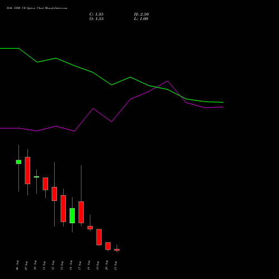Select the 21 Aug date label

pyautogui.click(x=116, y=266)
